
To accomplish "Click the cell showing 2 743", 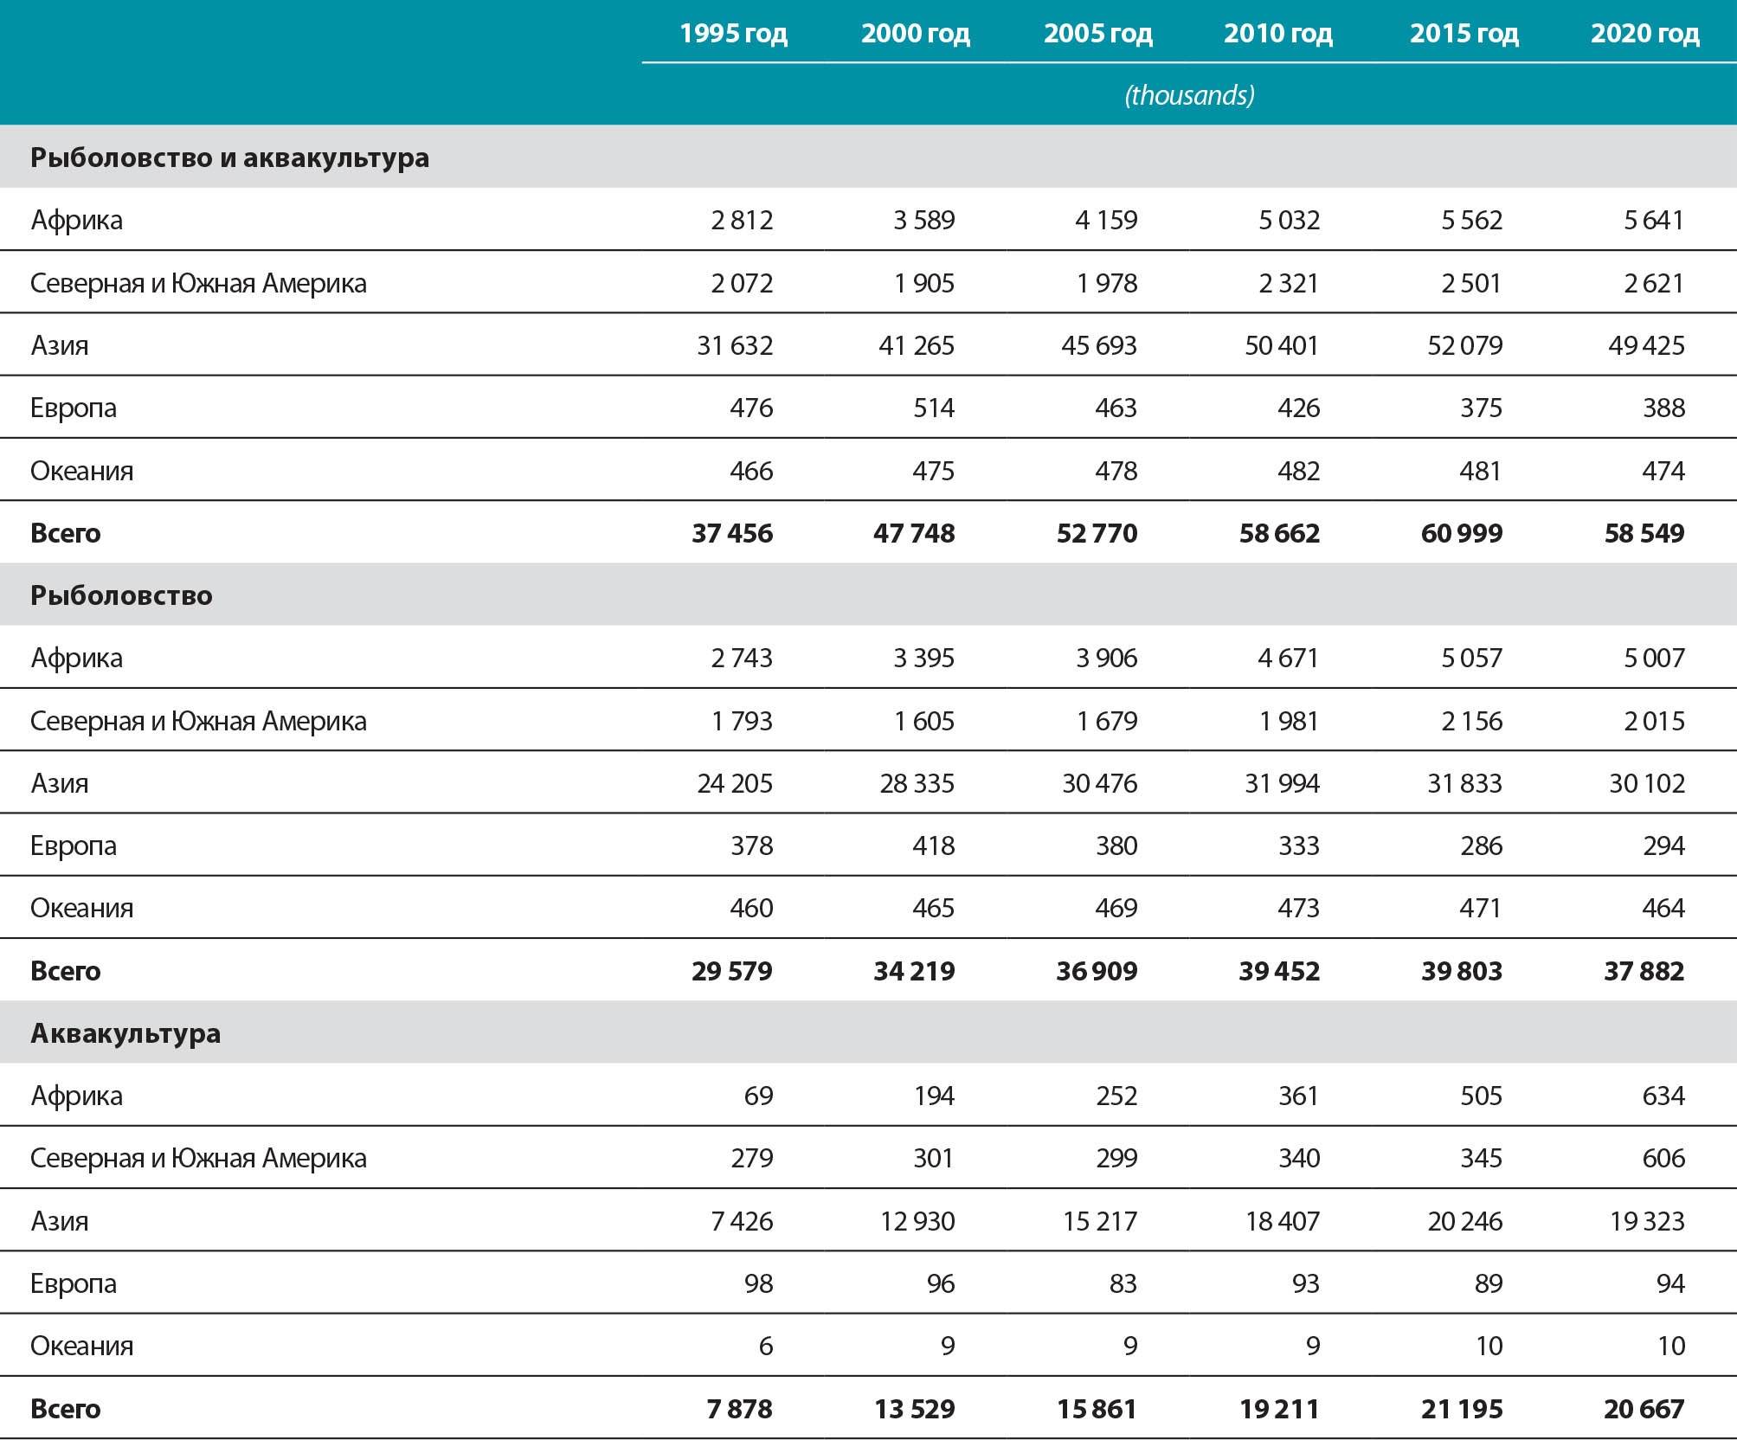I will click(742, 658).
